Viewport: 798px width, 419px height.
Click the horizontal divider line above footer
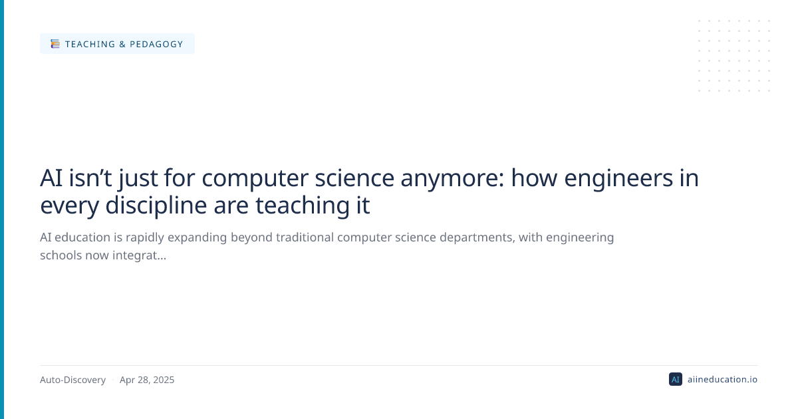tap(398, 365)
